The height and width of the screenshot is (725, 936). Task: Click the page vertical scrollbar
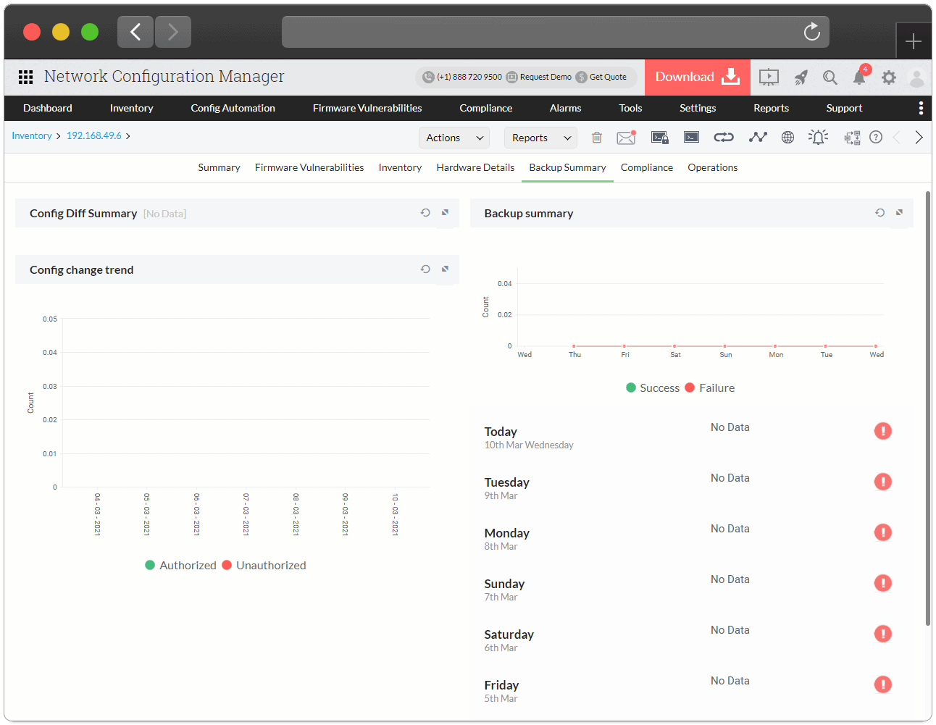(x=928, y=408)
